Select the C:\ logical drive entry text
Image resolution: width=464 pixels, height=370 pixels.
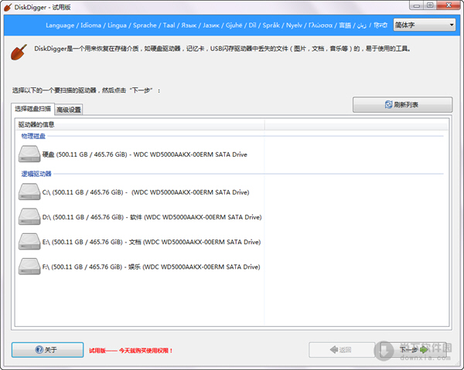coord(145,192)
